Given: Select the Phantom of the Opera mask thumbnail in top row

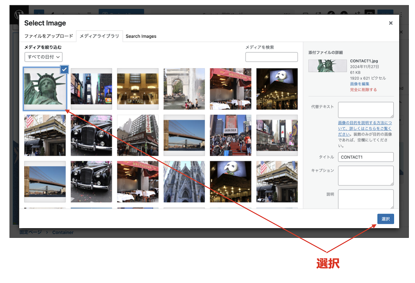Looking at the screenshot, I should [x=277, y=89].
